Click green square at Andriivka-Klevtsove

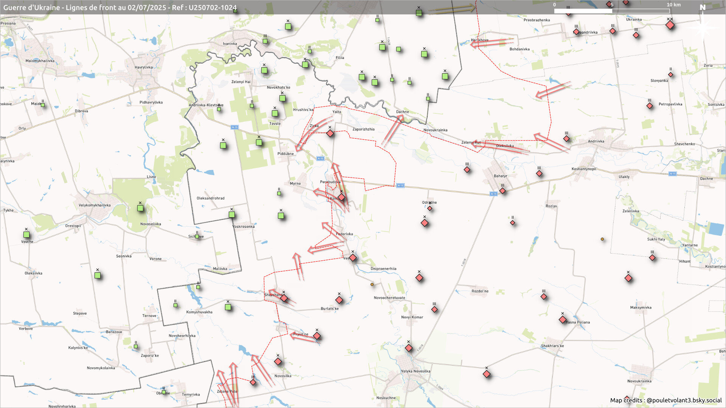(219, 109)
